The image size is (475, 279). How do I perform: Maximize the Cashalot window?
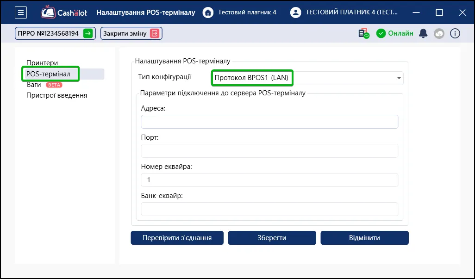click(439, 12)
